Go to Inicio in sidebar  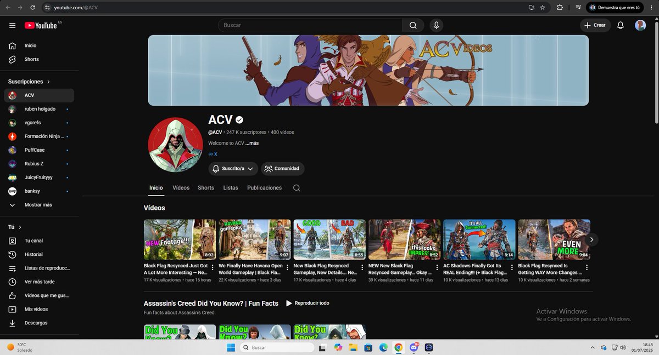[39, 45]
